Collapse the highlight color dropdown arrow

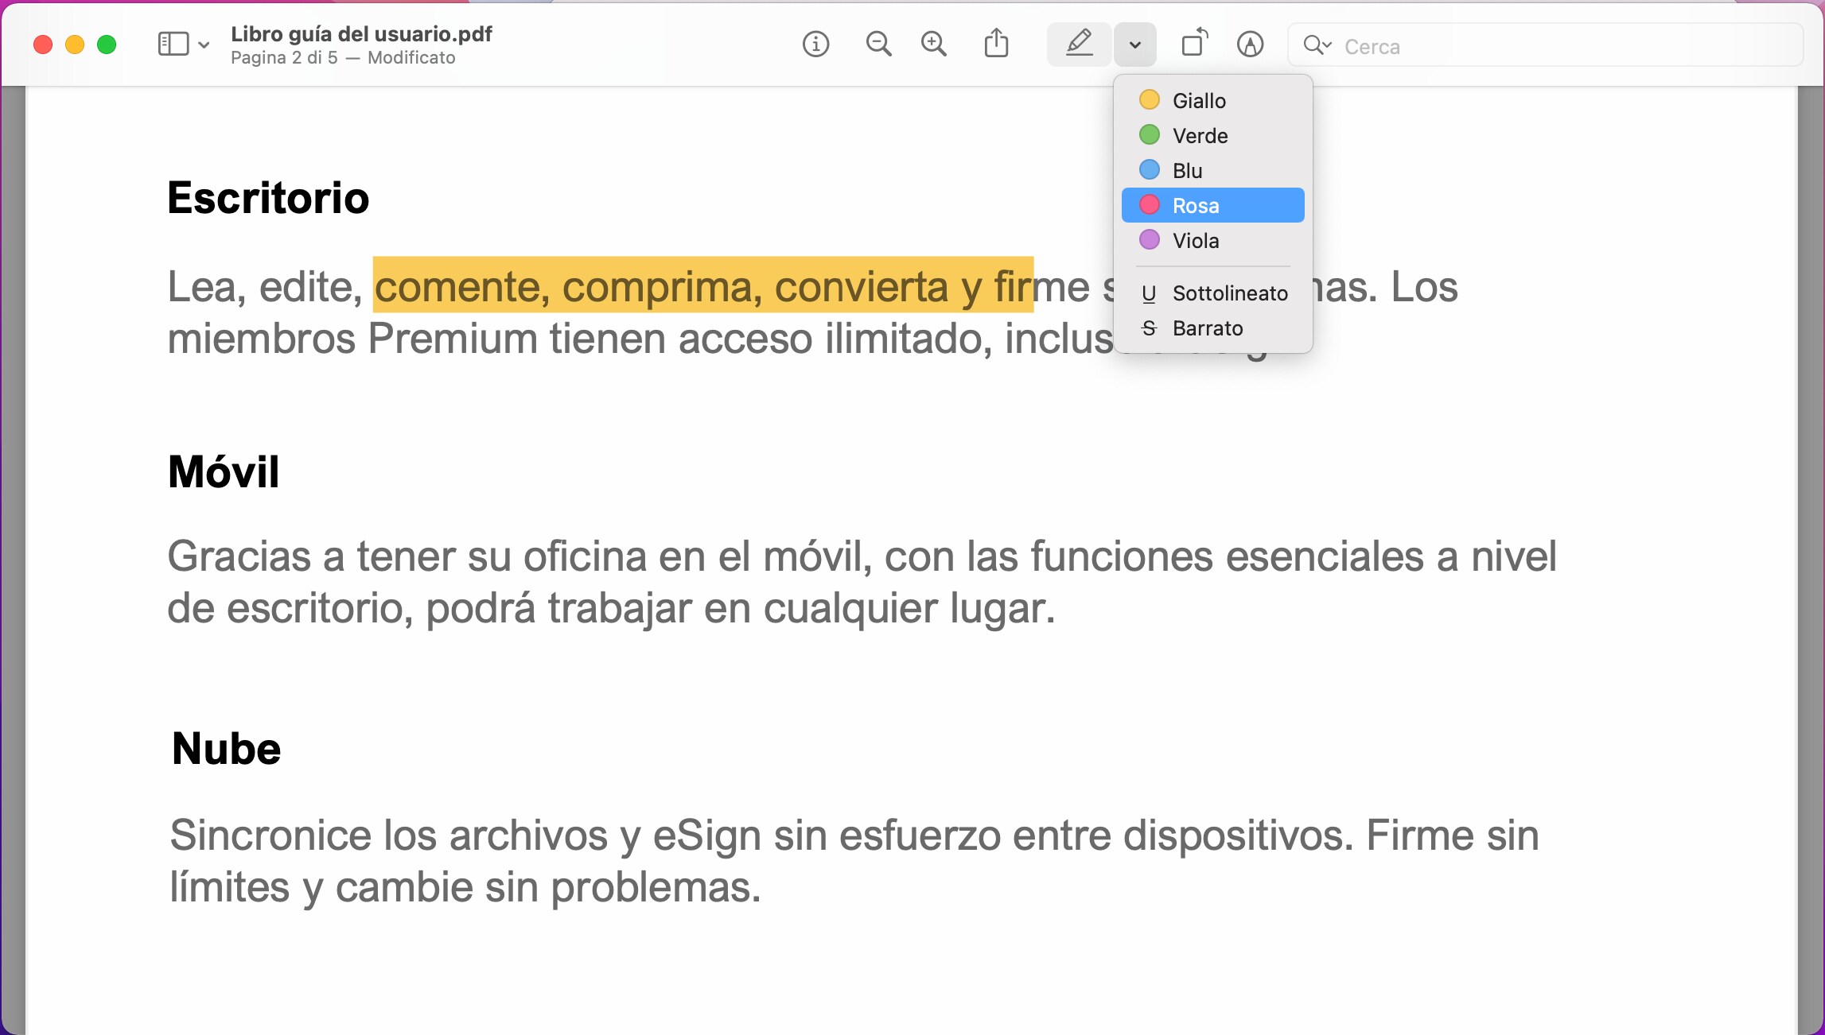[1135, 45]
